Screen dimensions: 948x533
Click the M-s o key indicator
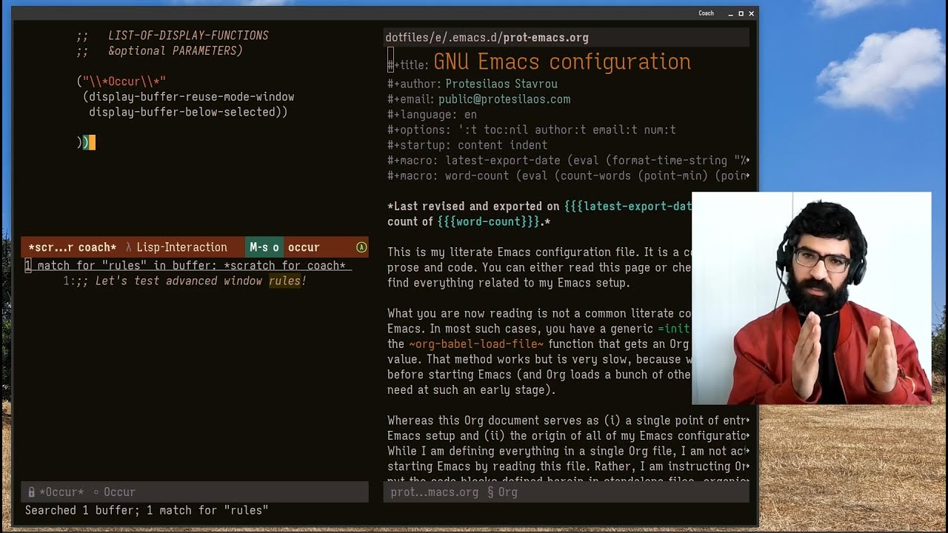(264, 247)
